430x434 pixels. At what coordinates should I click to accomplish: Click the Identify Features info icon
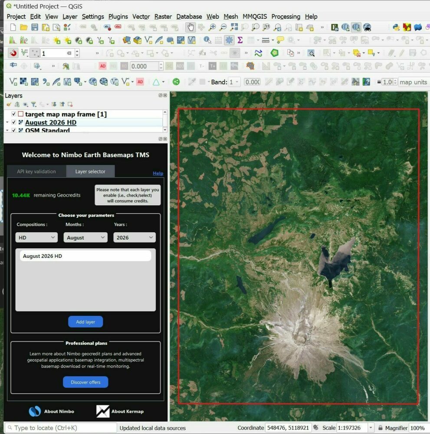[207, 40]
